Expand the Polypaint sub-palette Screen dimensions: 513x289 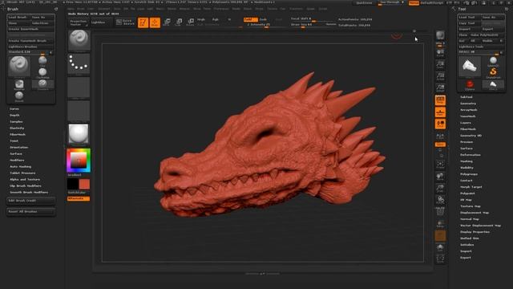coord(467,193)
